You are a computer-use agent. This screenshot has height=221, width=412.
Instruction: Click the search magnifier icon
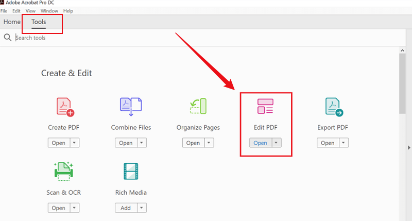click(8, 38)
